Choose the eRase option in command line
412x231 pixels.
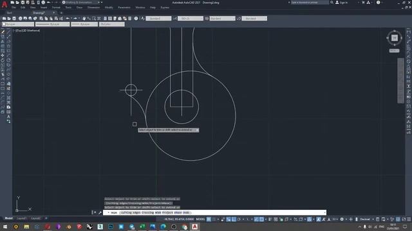coord(178,212)
